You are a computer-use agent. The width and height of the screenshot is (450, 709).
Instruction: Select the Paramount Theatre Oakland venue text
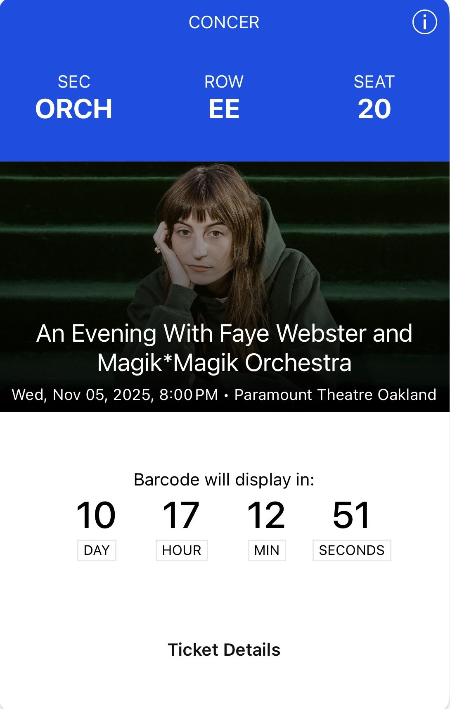pyautogui.click(x=334, y=395)
